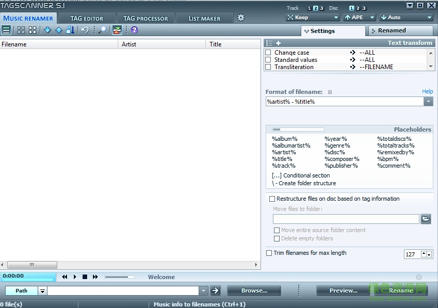Screen dimensions: 438x308
Task: Select the list view icon on toolbar
Action: [x=6, y=30]
